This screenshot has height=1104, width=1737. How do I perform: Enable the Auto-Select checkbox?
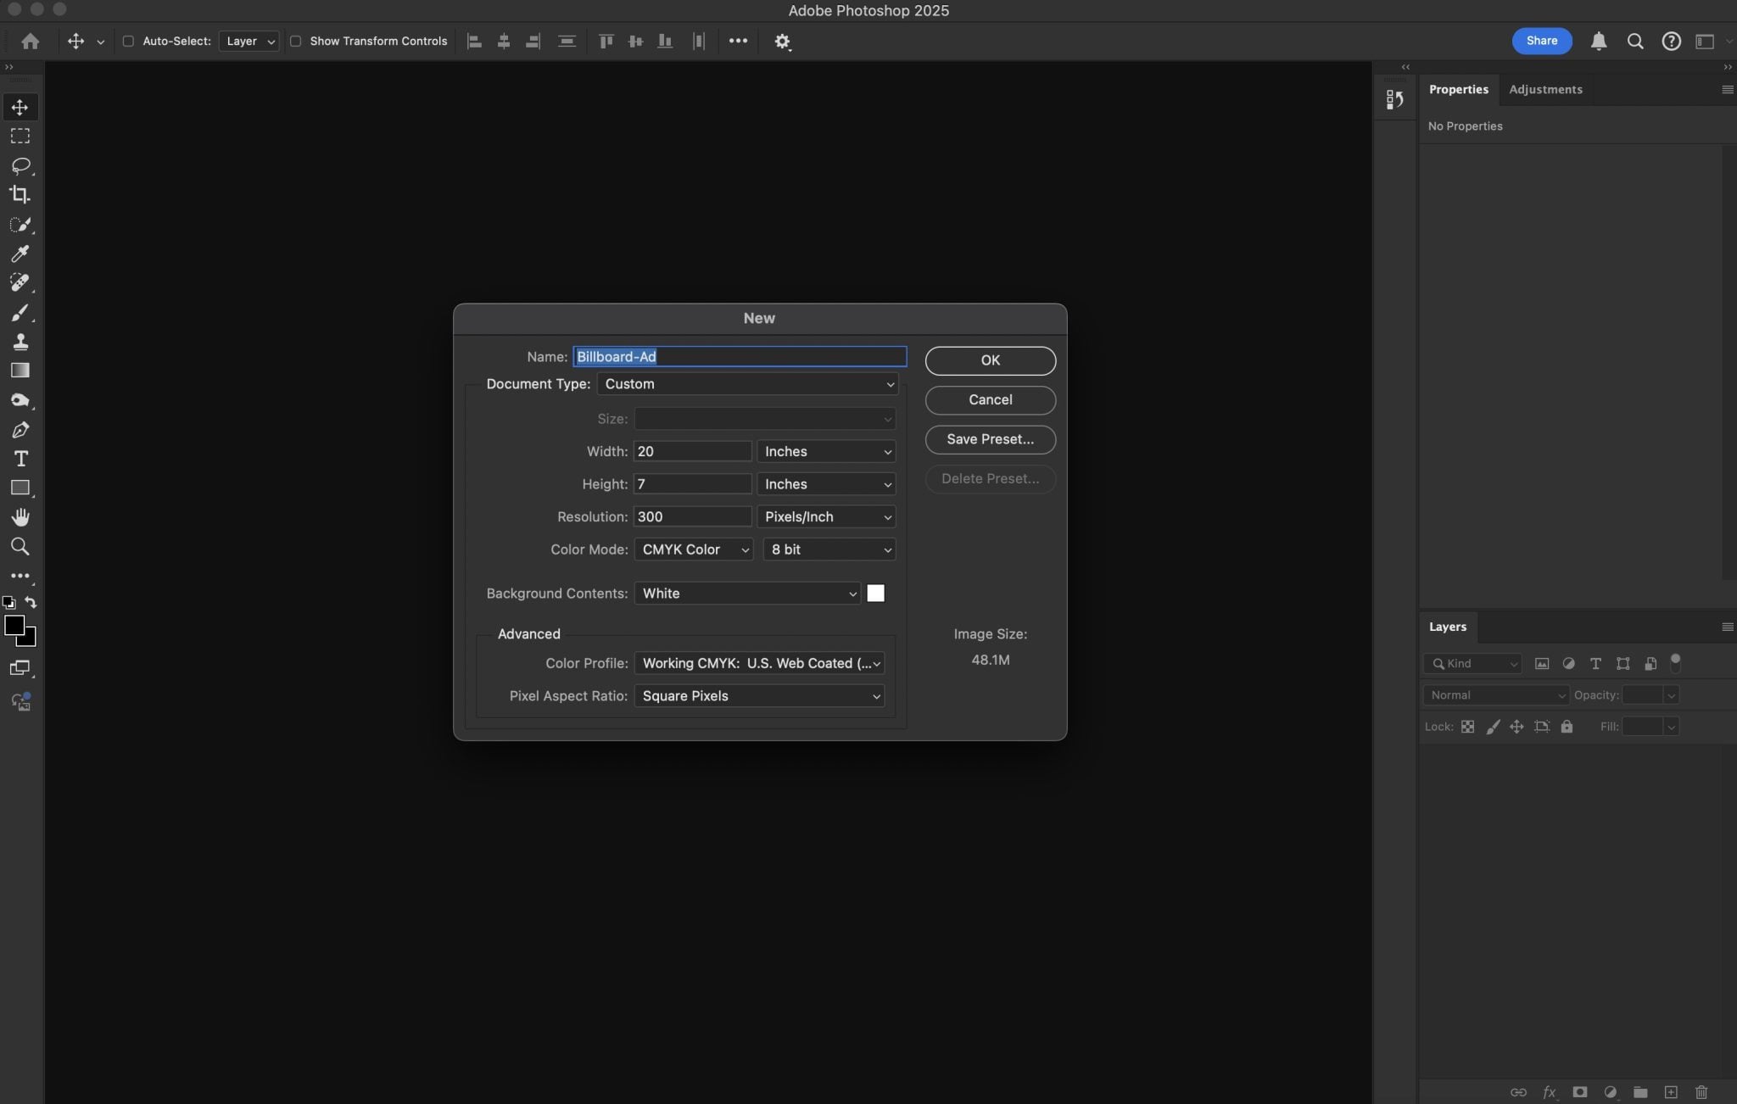(x=128, y=41)
